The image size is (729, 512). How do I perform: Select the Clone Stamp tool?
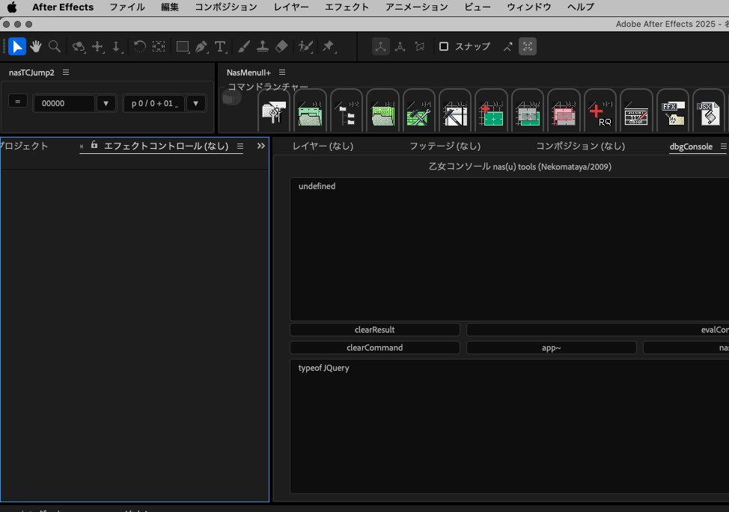pos(262,46)
